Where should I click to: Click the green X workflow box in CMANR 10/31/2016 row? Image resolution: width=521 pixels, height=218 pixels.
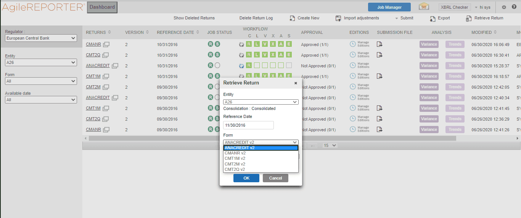(273, 44)
